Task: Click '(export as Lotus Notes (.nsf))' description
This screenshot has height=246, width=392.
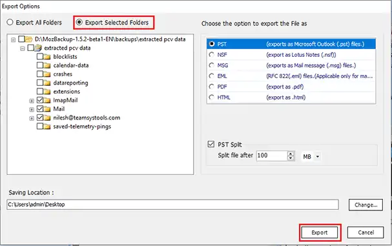Action: 301,55
